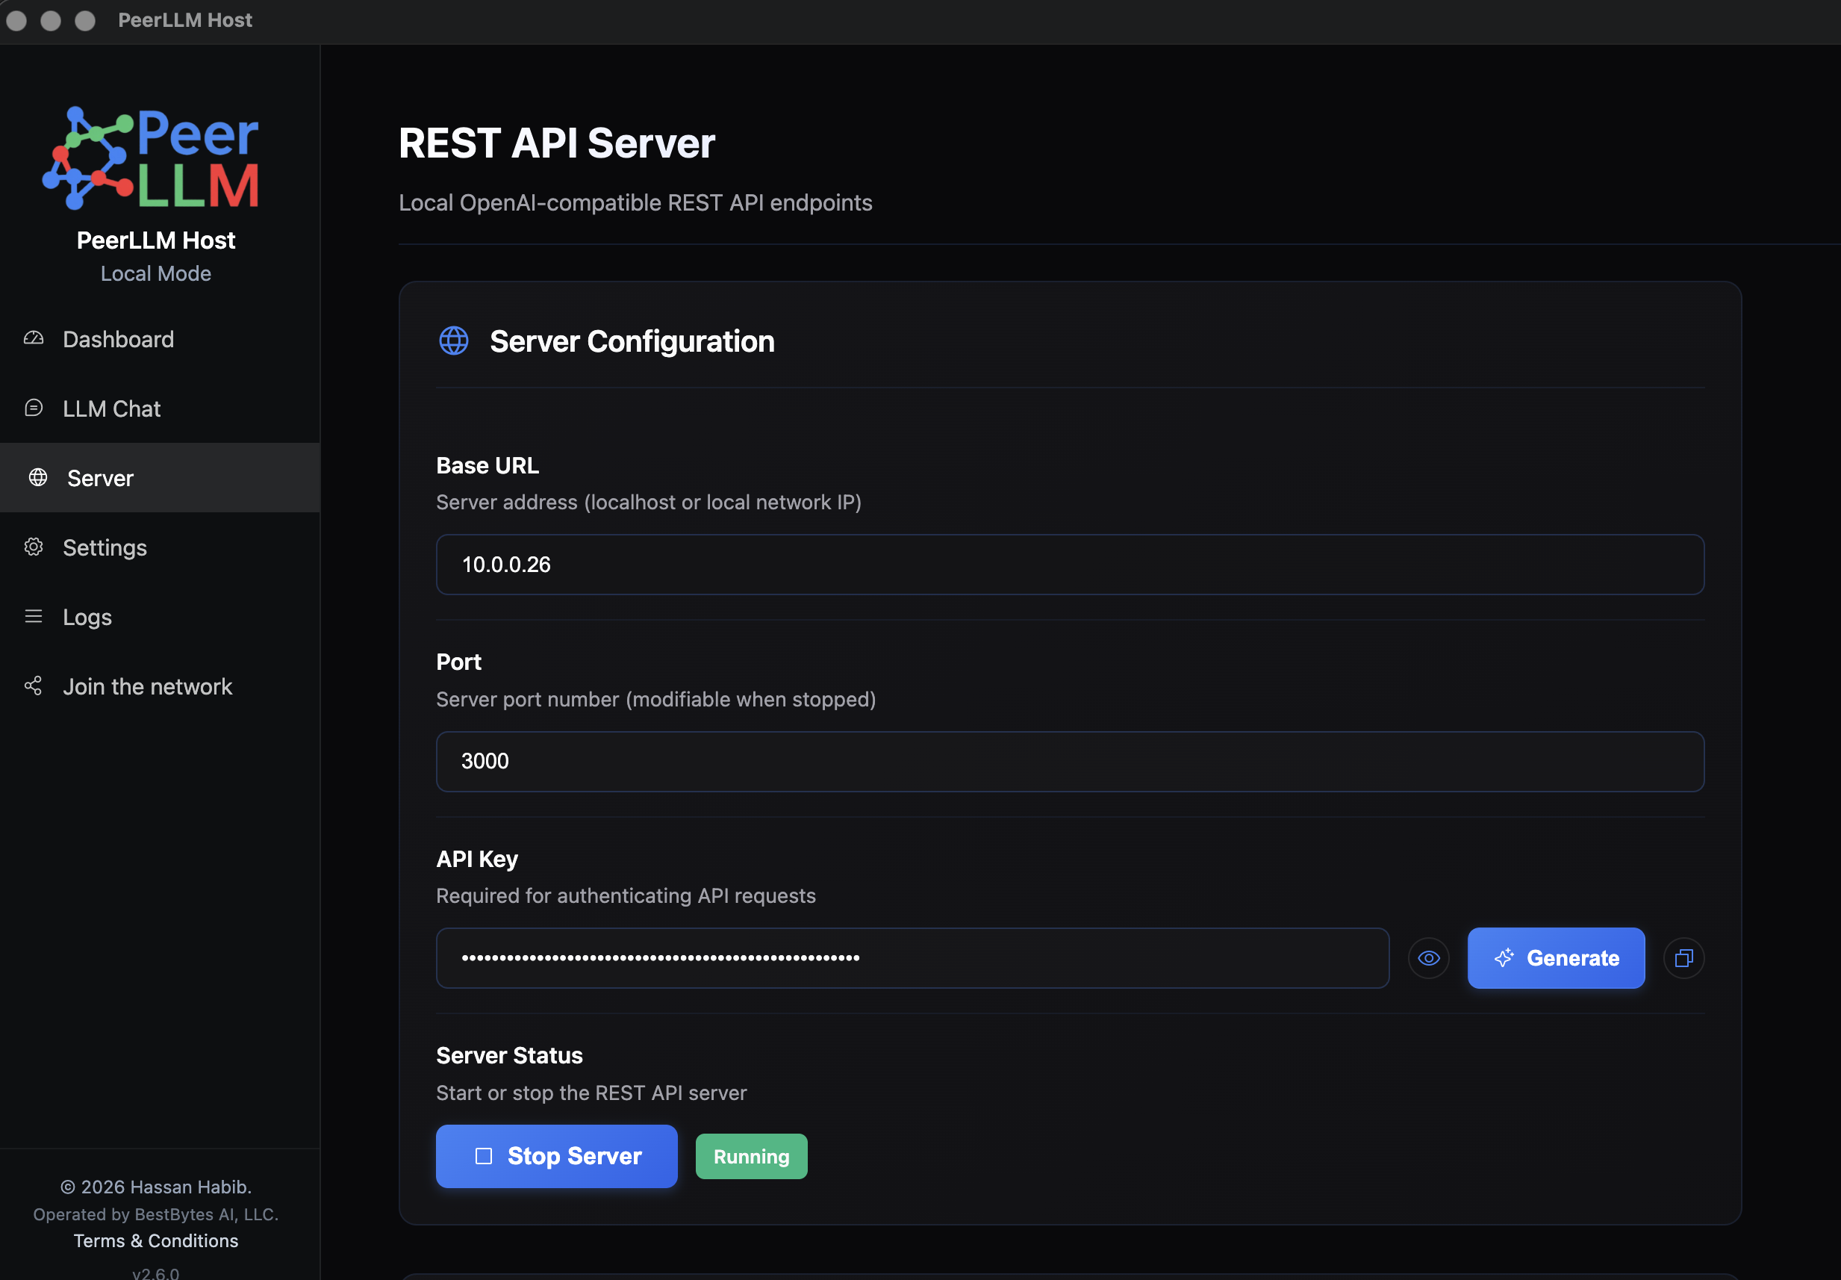Reveal the API key with eye icon
The width and height of the screenshot is (1841, 1280).
click(x=1429, y=958)
